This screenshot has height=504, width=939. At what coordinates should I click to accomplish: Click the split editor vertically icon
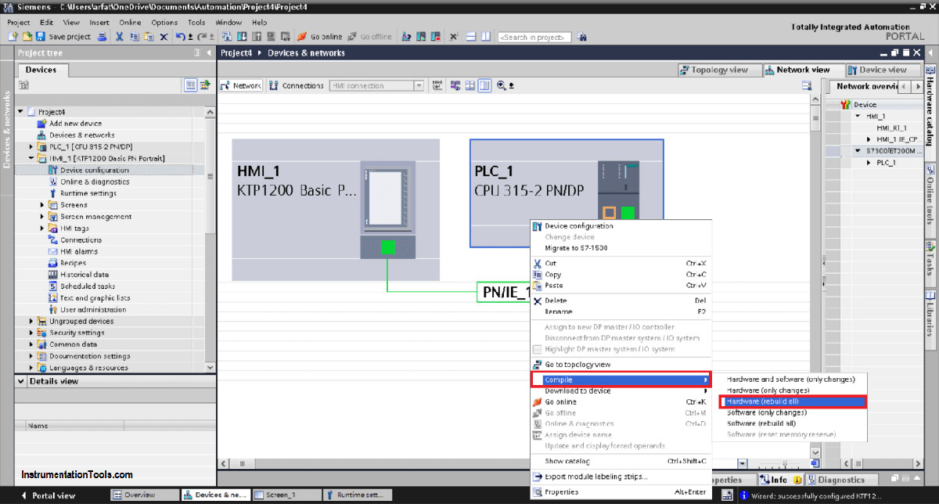[x=485, y=37]
